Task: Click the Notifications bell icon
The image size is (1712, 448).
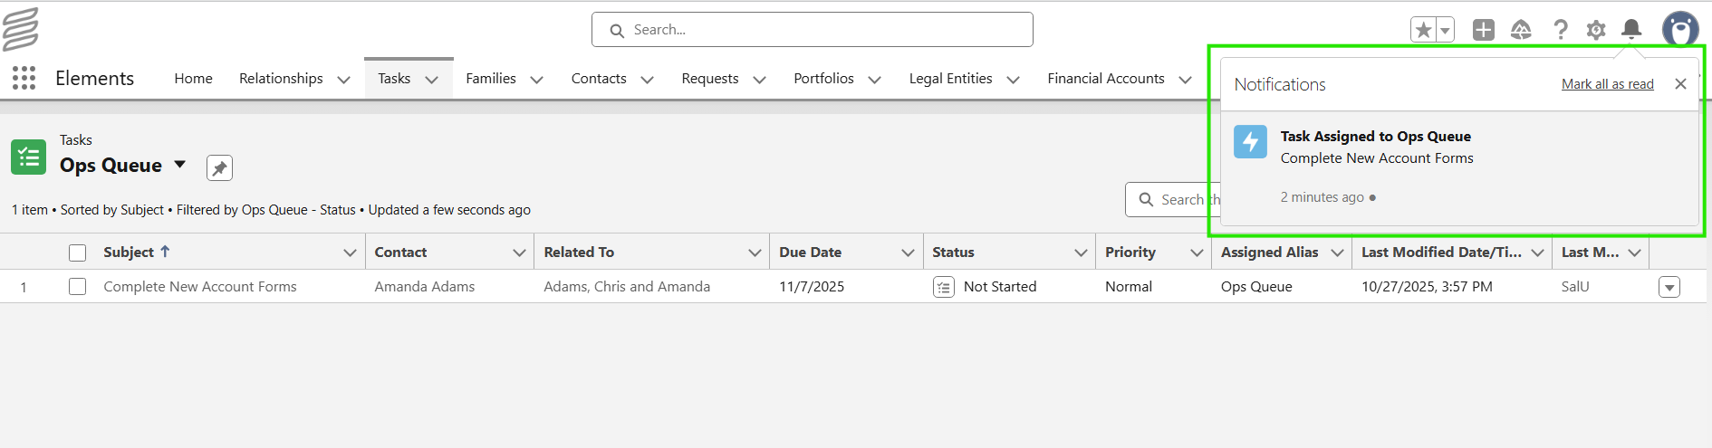Action: [x=1631, y=29]
